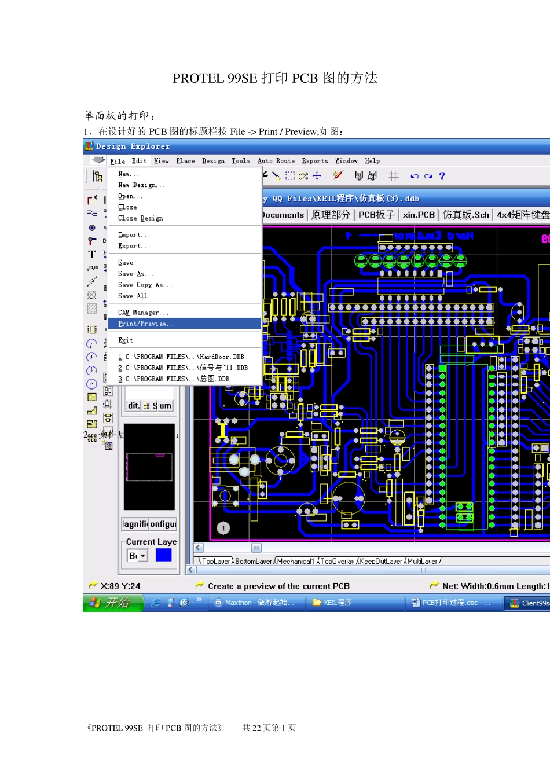The width and height of the screenshot is (550, 778).
Task: Open the Edit menu
Action: [139, 161]
